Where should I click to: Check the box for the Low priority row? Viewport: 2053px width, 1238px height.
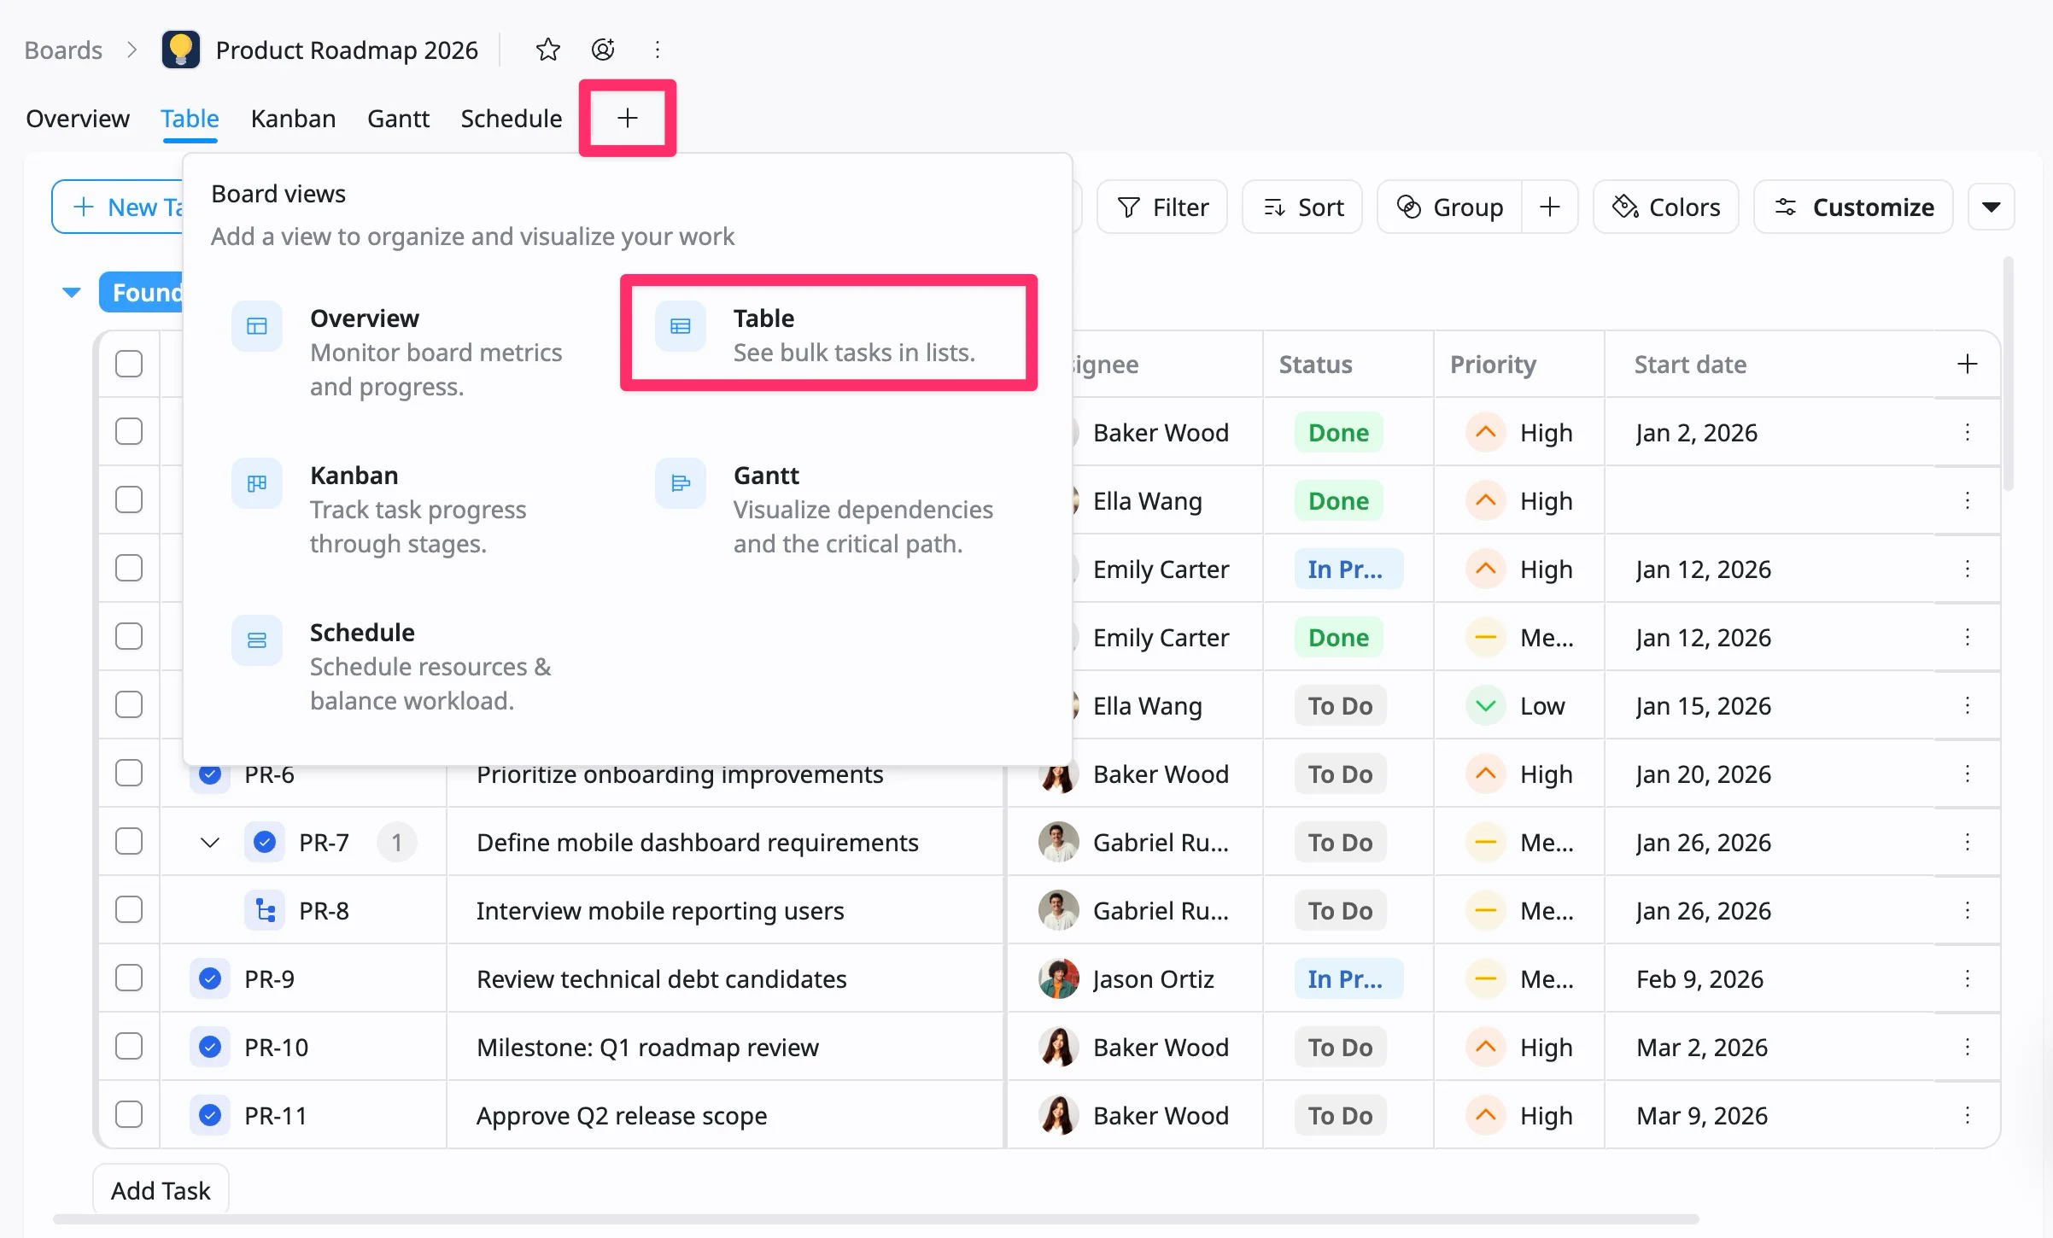click(129, 705)
